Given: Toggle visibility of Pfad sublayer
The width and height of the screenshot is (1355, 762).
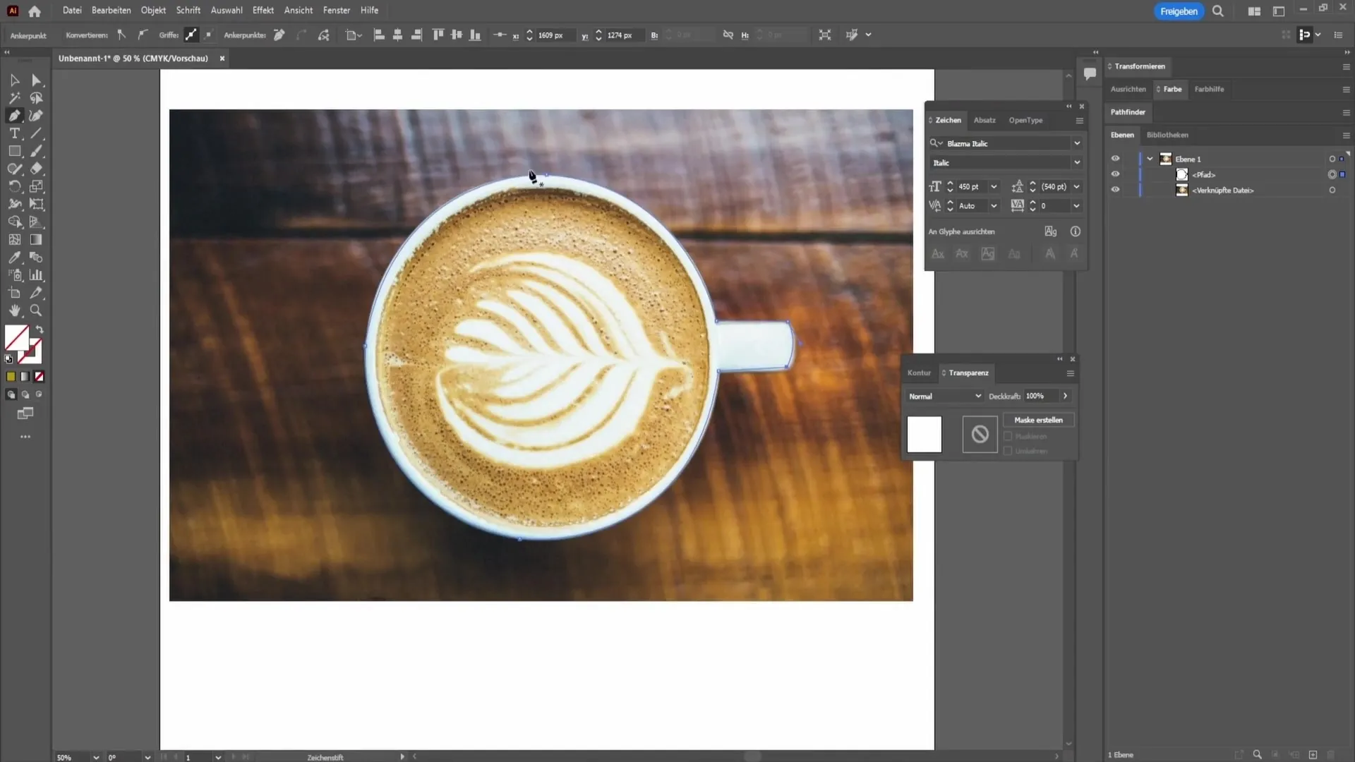Looking at the screenshot, I should coord(1116,174).
